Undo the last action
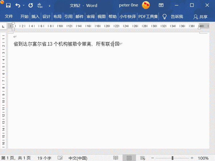Viewport: 215px width, 161px height. (18, 5)
